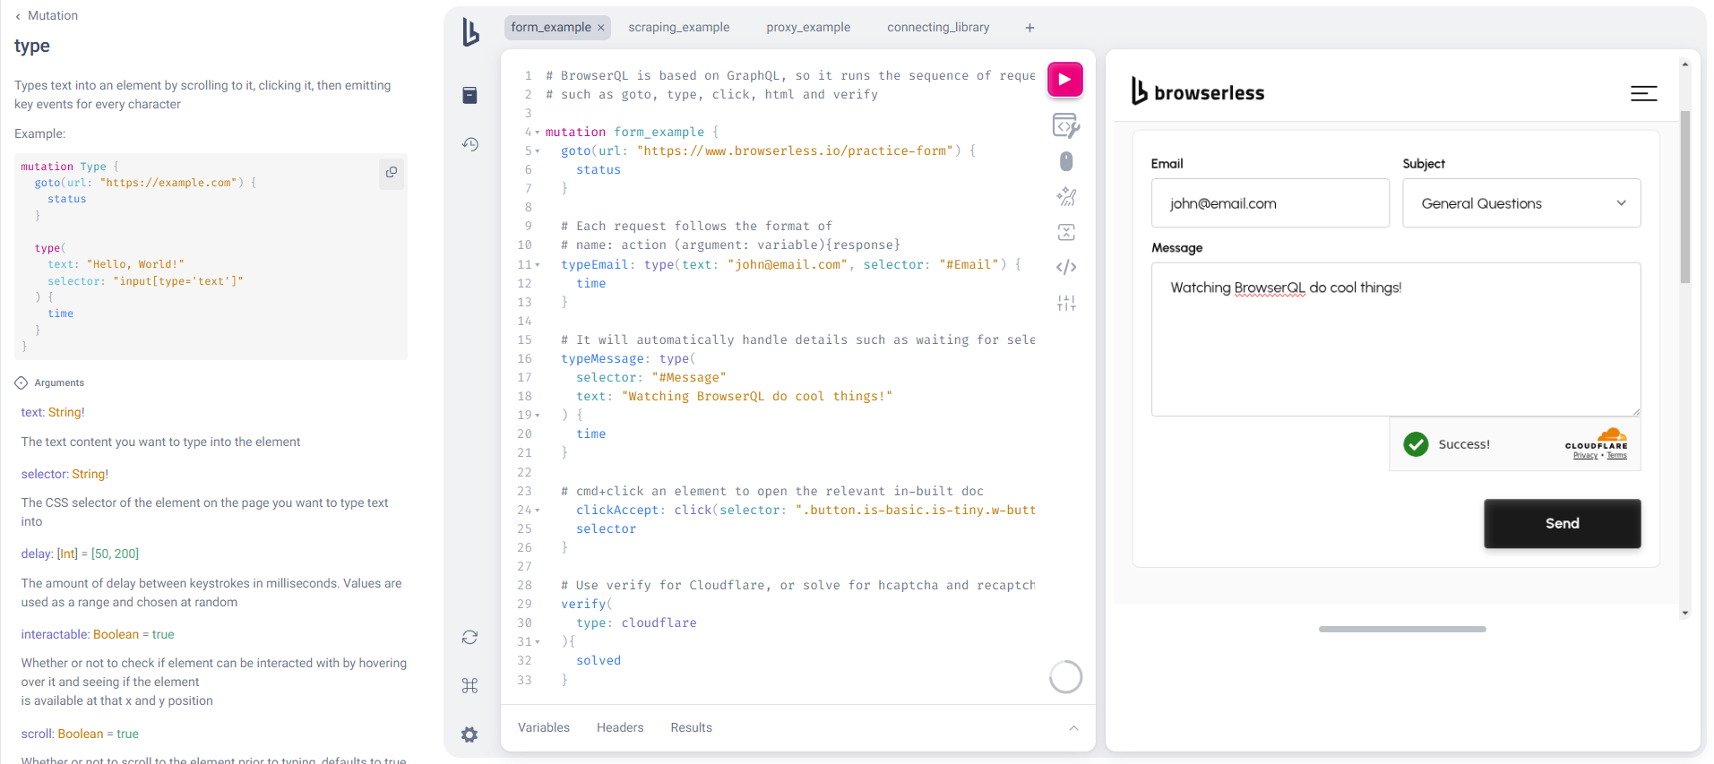Click inside the Message textarea
Screen dimensions: 1714x764
click(1396, 339)
